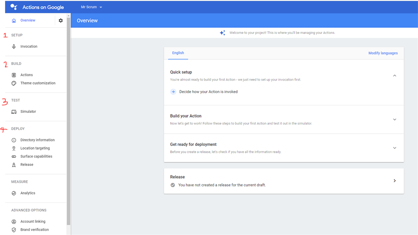Click the check circle icon under Release
Image resolution: width=418 pixels, height=235 pixels.
pyautogui.click(x=173, y=185)
